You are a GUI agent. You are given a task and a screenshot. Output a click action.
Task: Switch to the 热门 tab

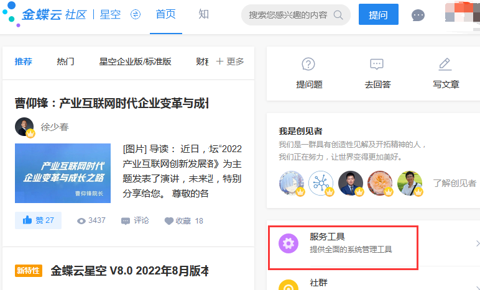(x=65, y=61)
